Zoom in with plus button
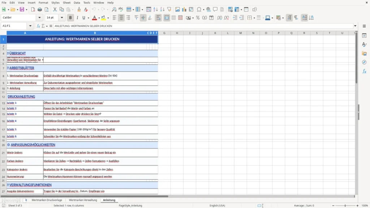Image resolution: width=370 pixels, height=208 pixels. [357, 205]
